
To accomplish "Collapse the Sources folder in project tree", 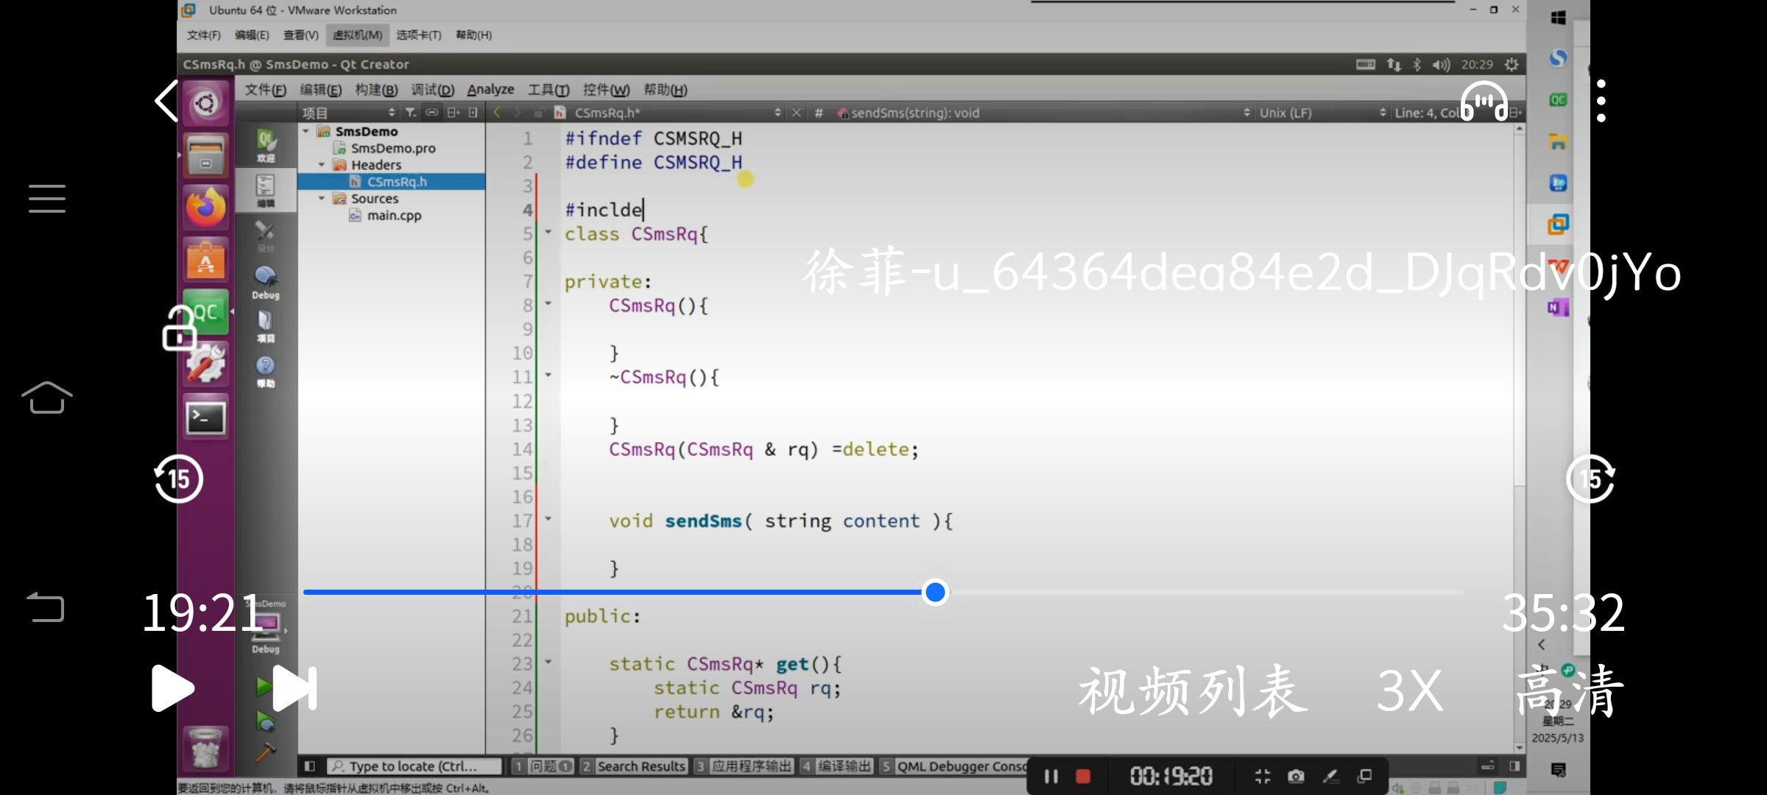I will tap(322, 199).
